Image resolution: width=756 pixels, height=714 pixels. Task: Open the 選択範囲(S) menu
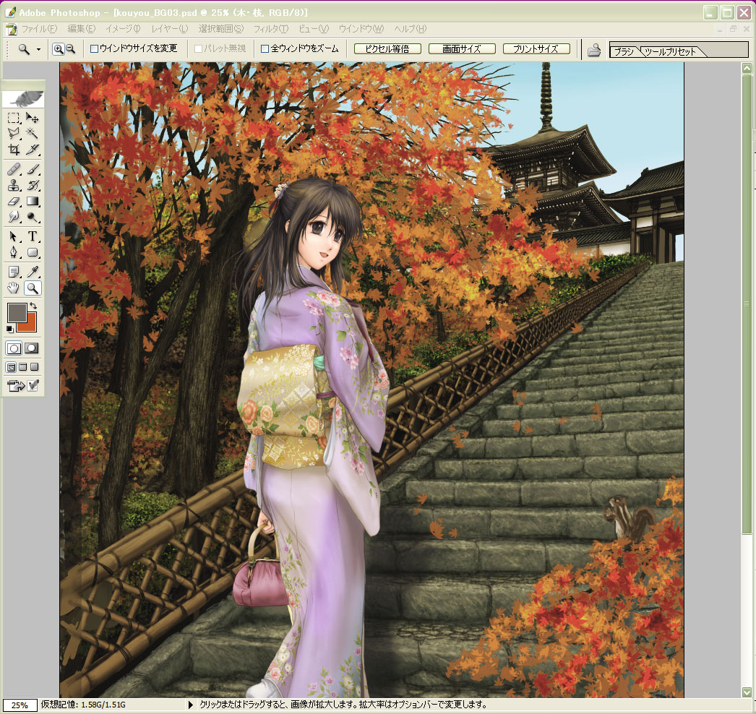click(x=221, y=29)
